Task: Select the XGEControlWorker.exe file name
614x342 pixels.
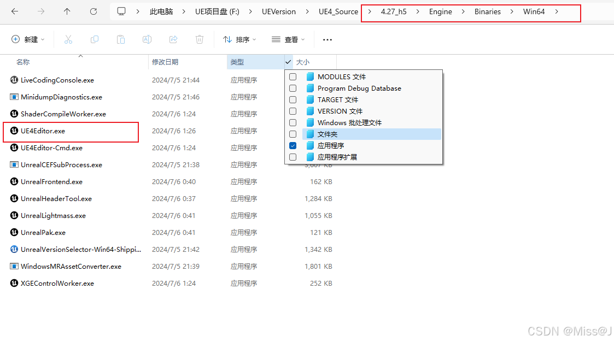Action: [x=57, y=283]
